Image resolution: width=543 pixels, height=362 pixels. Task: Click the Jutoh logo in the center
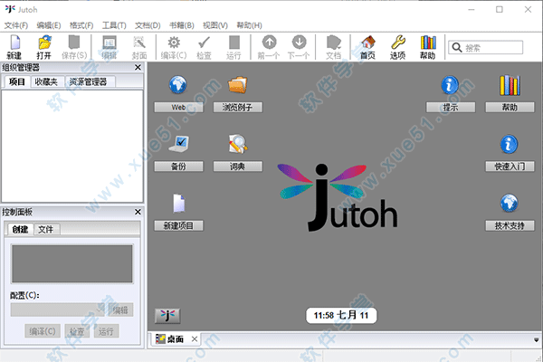(x=338, y=196)
